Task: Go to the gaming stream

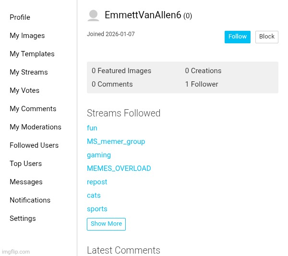Action: click(x=99, y=155)
